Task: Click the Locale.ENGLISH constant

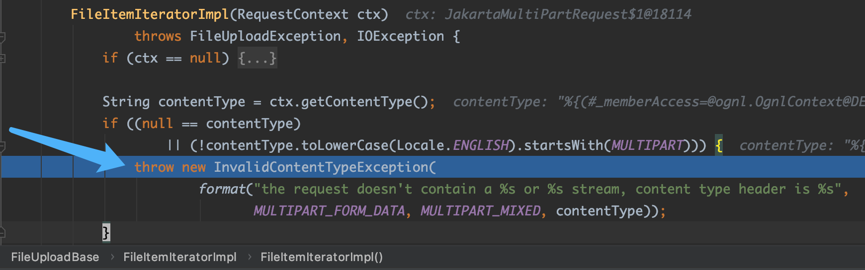Action: [x=453, y=145]
